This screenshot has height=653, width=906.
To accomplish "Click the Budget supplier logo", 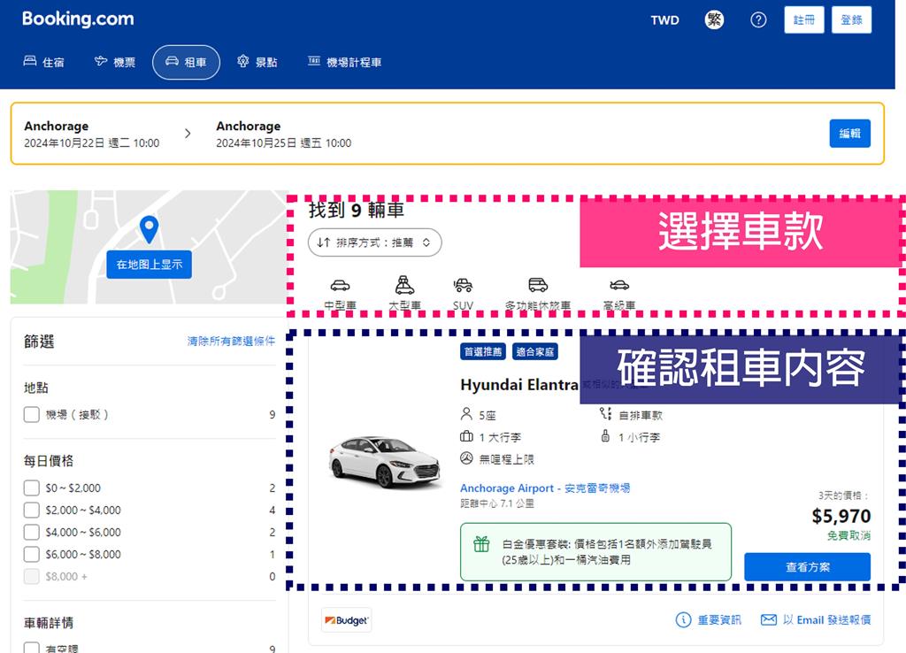I will point(346,620).
